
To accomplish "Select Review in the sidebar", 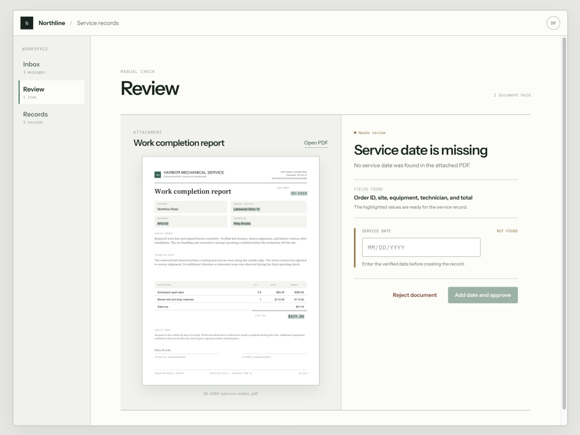I will point(52,92).
